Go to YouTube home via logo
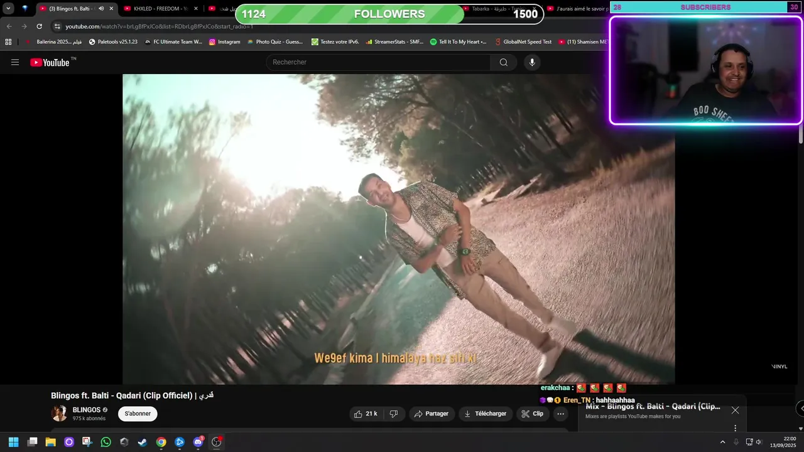Viewport: 804px width, 452px height. [x=50, y=62]
